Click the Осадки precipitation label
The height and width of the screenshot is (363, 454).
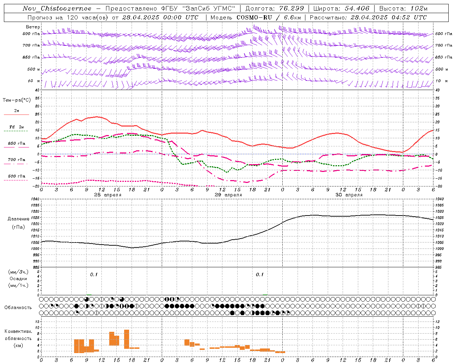tap(18, 279)
